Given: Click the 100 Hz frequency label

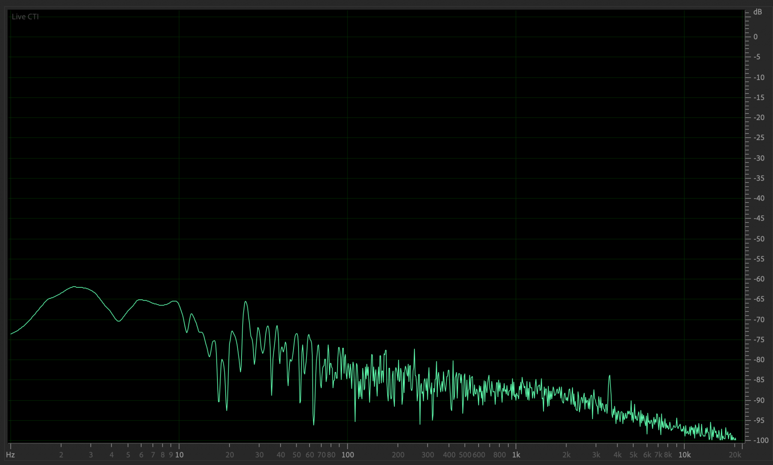Looking at the screenshot, I should coord(348,455).
